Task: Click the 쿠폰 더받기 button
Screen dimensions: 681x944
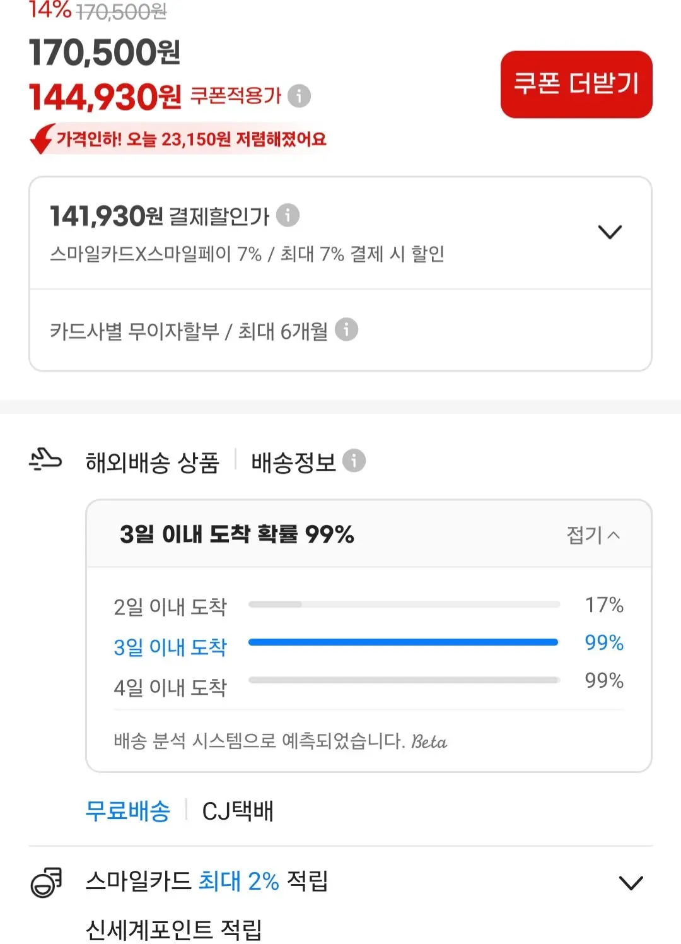Action: tap(576, 85)
